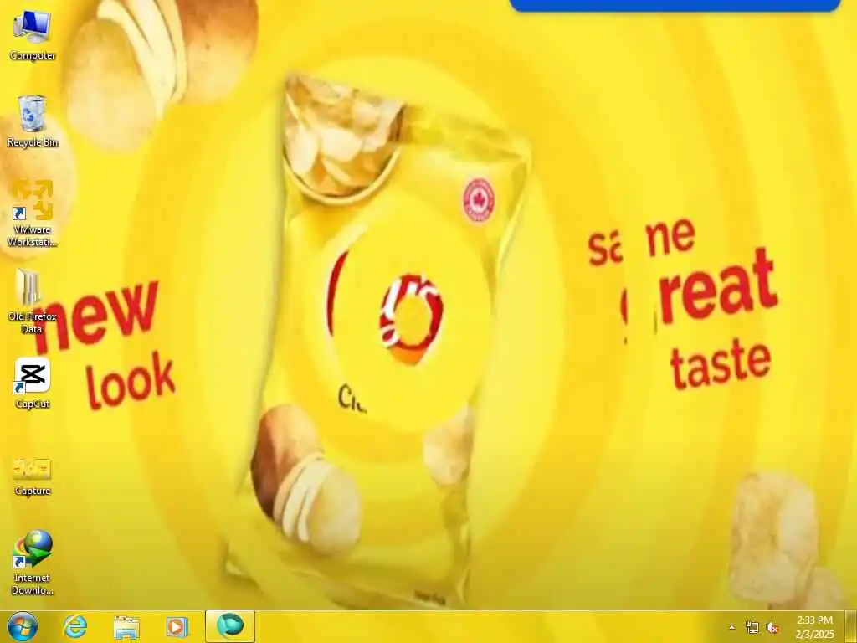The image size is (857, 643).
Task: Open Windows Explorer from the taskbar
Action: coord(126,626)
